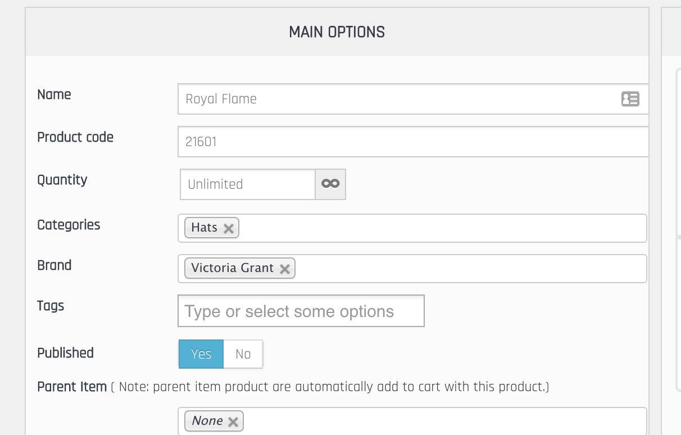This screenshot has width=681, height=435.
Task: Open the Brand selection box
Action: pyautogui.click(x=466, y=269)
